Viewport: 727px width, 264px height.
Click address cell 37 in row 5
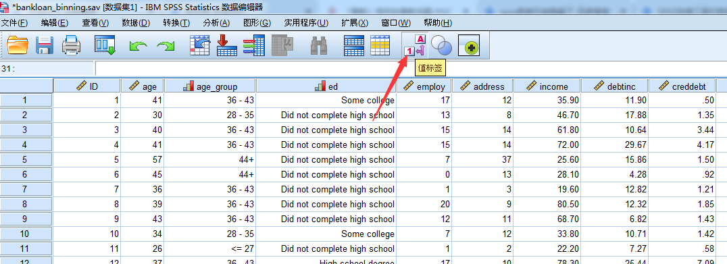482,159
